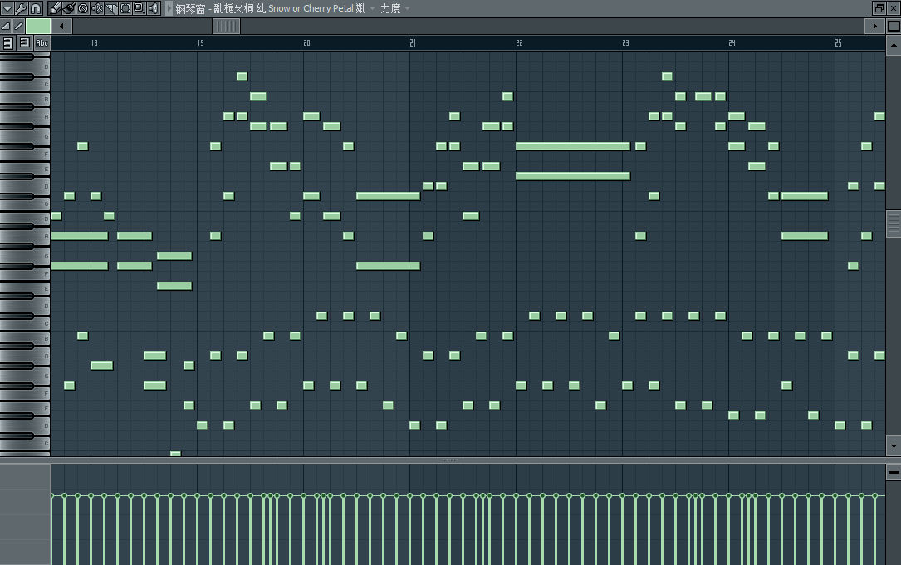Click the small play arrow before the title
The width and height of the screenshot is (901, 565).
[x=169, y=8]
